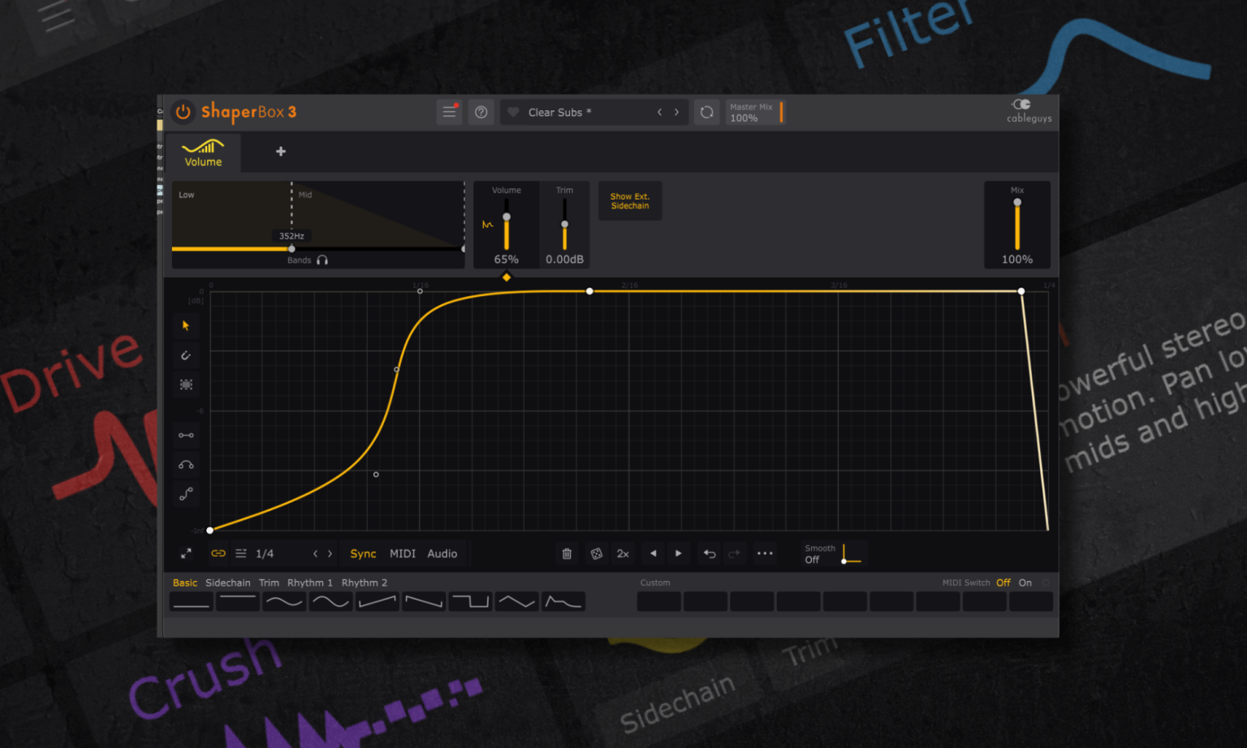Select the marquee selection tool
The width and height of the screenshot is (1247, 748).
click(186, 384)
